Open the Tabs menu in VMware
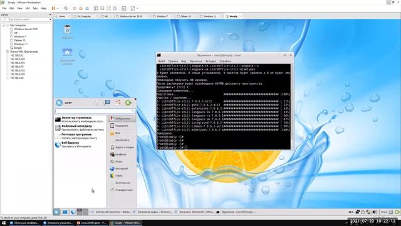Screen dimensions: 401x226 point(35,8)
